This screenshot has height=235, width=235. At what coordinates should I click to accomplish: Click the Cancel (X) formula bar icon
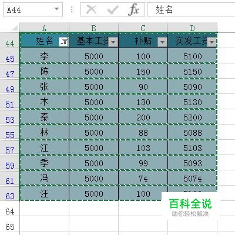(x=92, y=9)
